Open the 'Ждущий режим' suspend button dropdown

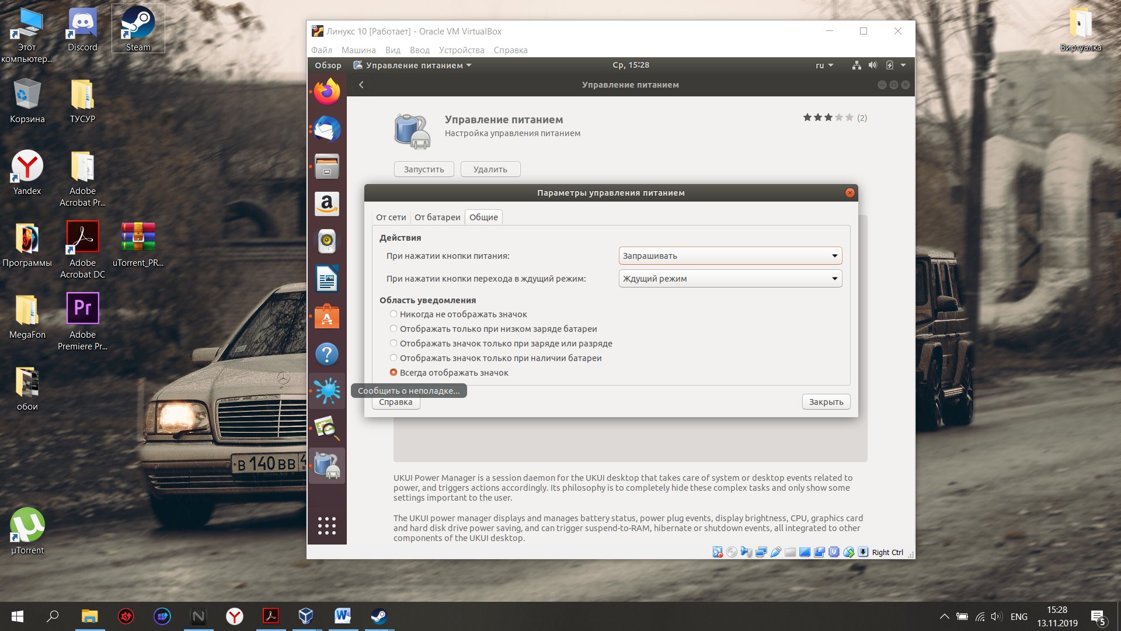pyautogui.click(x=730, y=279)
